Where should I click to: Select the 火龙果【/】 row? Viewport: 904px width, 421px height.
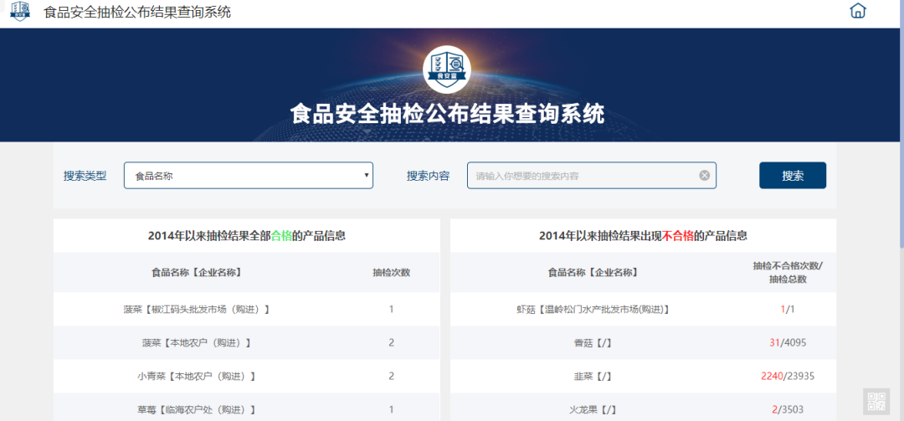click(643, 407)
